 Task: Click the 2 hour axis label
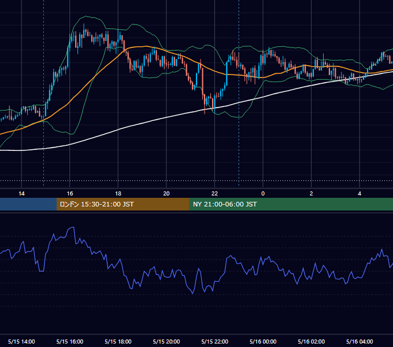pyautogui.click(x=312, y=194)
